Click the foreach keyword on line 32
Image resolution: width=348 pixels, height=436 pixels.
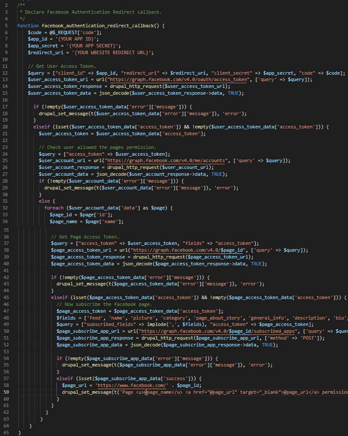pyautogui.click(x=54, y=208)
